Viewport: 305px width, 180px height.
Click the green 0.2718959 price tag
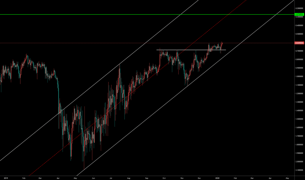299,14
